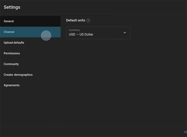Open the General settings tab
Viewport: 187px width, 137px height.
[x=30, y=21]
